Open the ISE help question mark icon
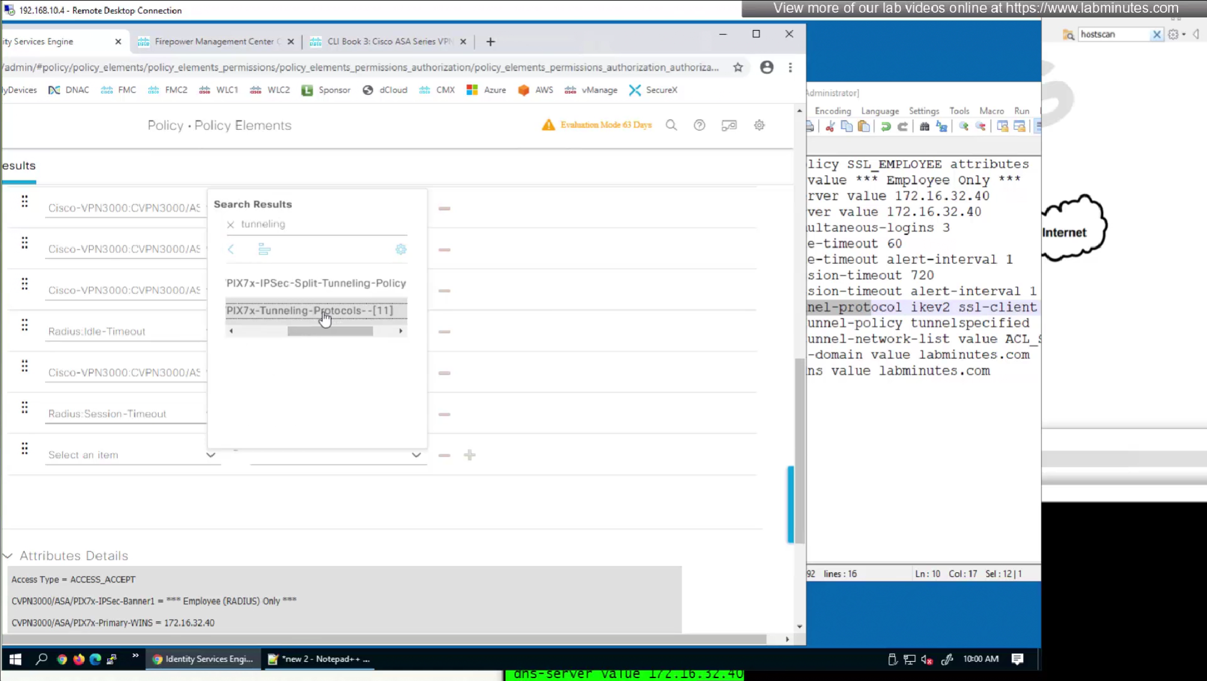 699,125
